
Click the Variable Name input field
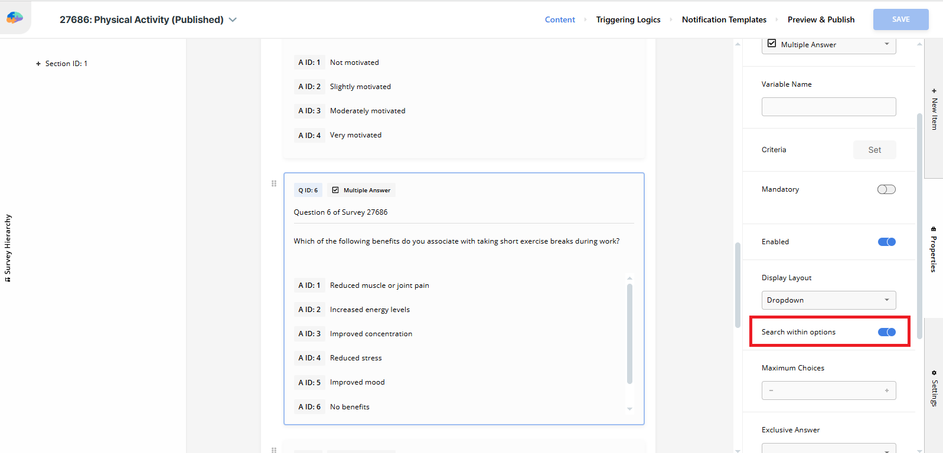pyautogui.click(x=828, y=107)
